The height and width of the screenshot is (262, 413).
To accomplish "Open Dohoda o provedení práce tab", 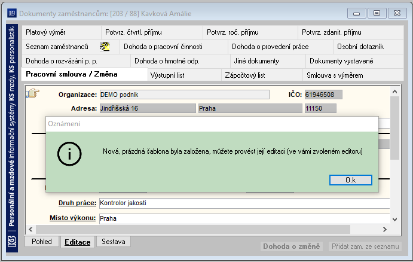I will [x=280, y=47].
